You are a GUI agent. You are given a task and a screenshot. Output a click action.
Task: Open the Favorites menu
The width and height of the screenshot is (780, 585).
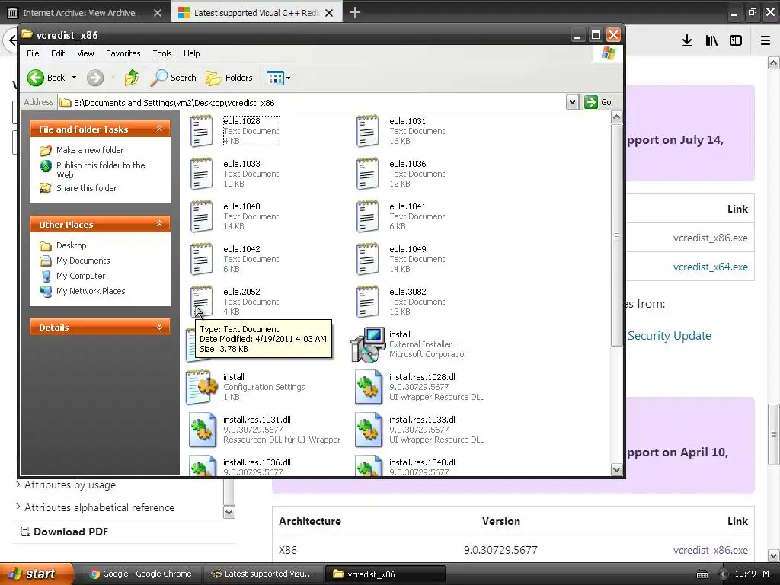point(123,53)
